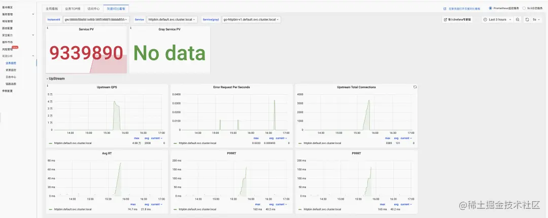
Task: Select the SLS日志服务 radio button
Action: point(524,8)
